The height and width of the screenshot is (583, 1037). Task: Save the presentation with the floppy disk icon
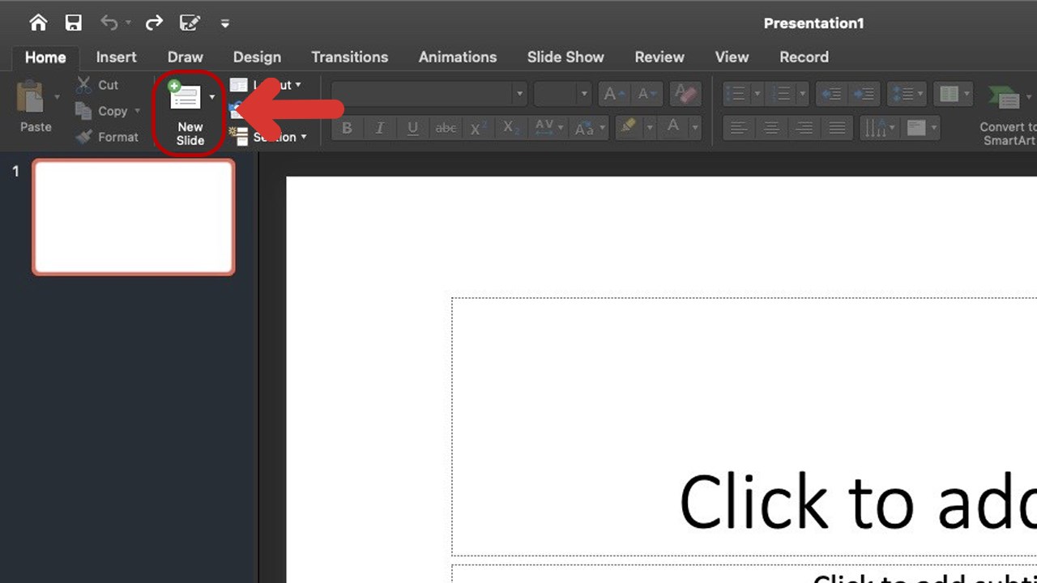(74, 23)
